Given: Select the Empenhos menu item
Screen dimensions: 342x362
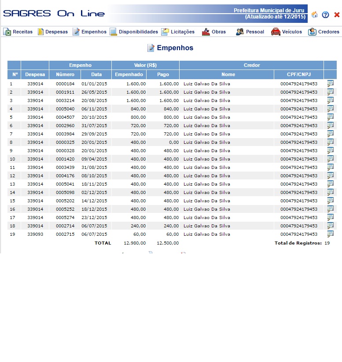Looking at the screenshot, I should [89, 32].
